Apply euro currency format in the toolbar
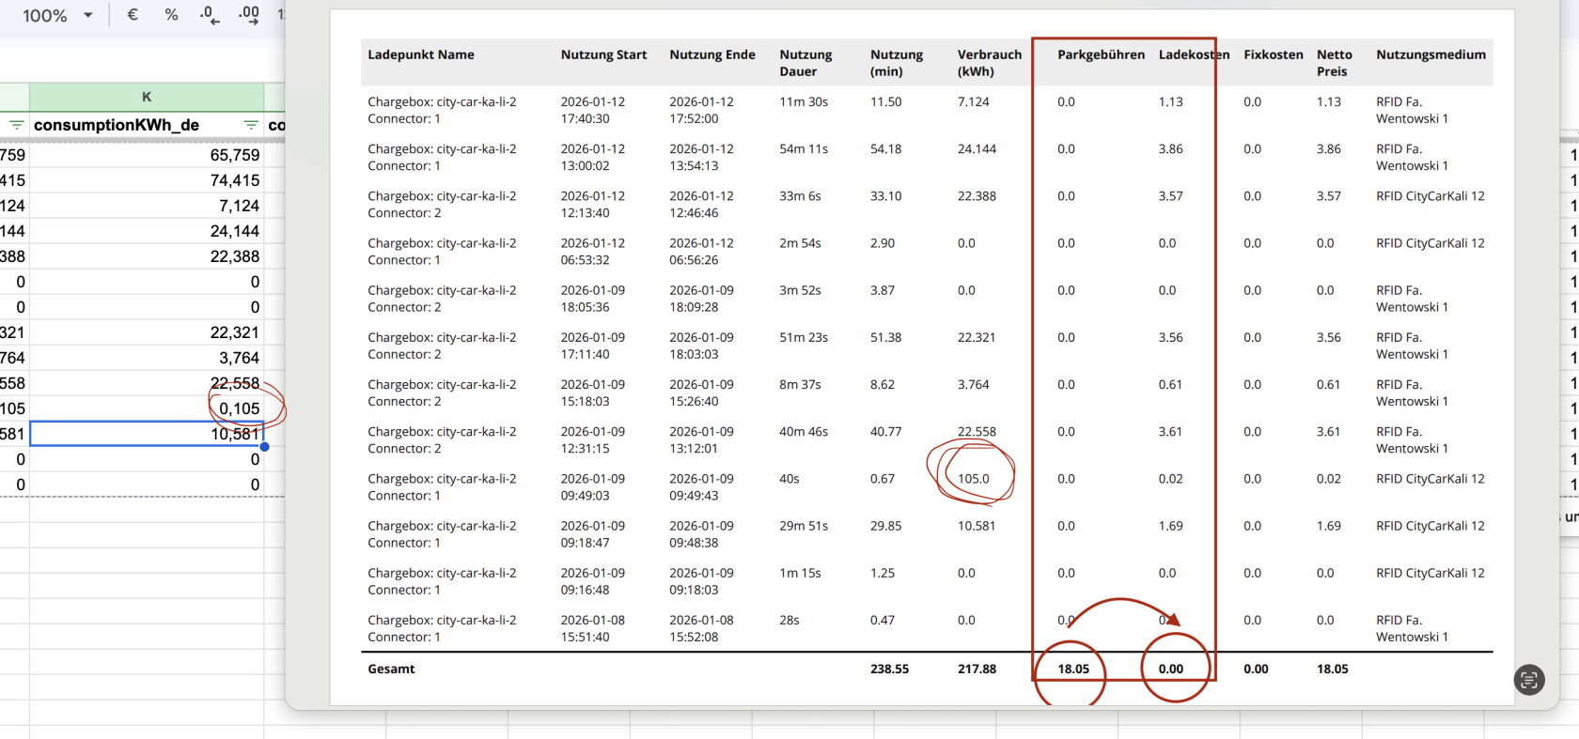 133,15
